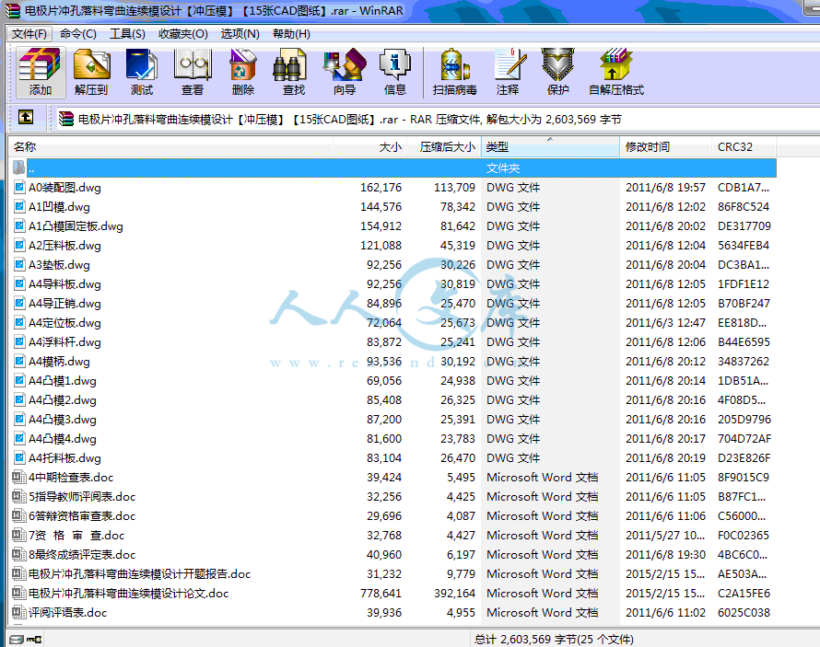Open the 收藏夹(O) menu
Image resolution: width=820 pixels, height=647 pixels.
pos(183,34)
